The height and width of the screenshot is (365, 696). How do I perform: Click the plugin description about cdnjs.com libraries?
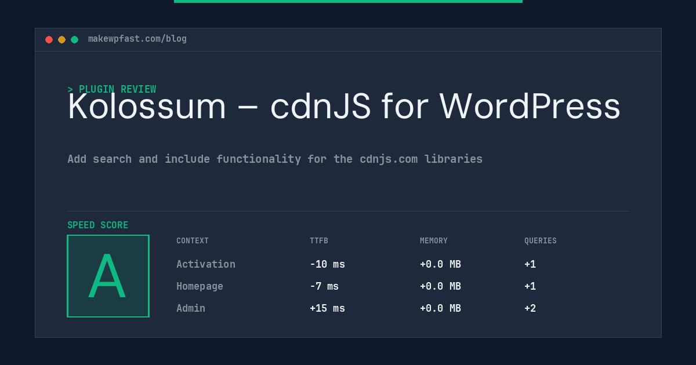[275, 159]
